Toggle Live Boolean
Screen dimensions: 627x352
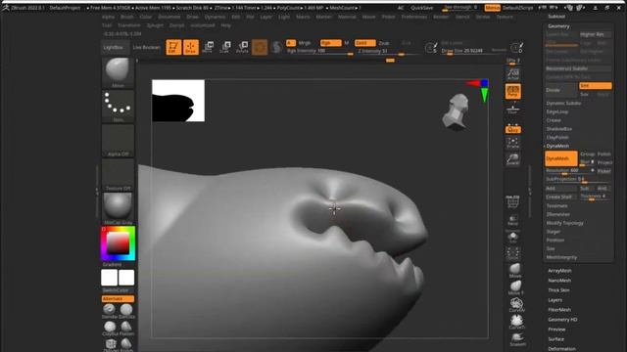point(146,47)
